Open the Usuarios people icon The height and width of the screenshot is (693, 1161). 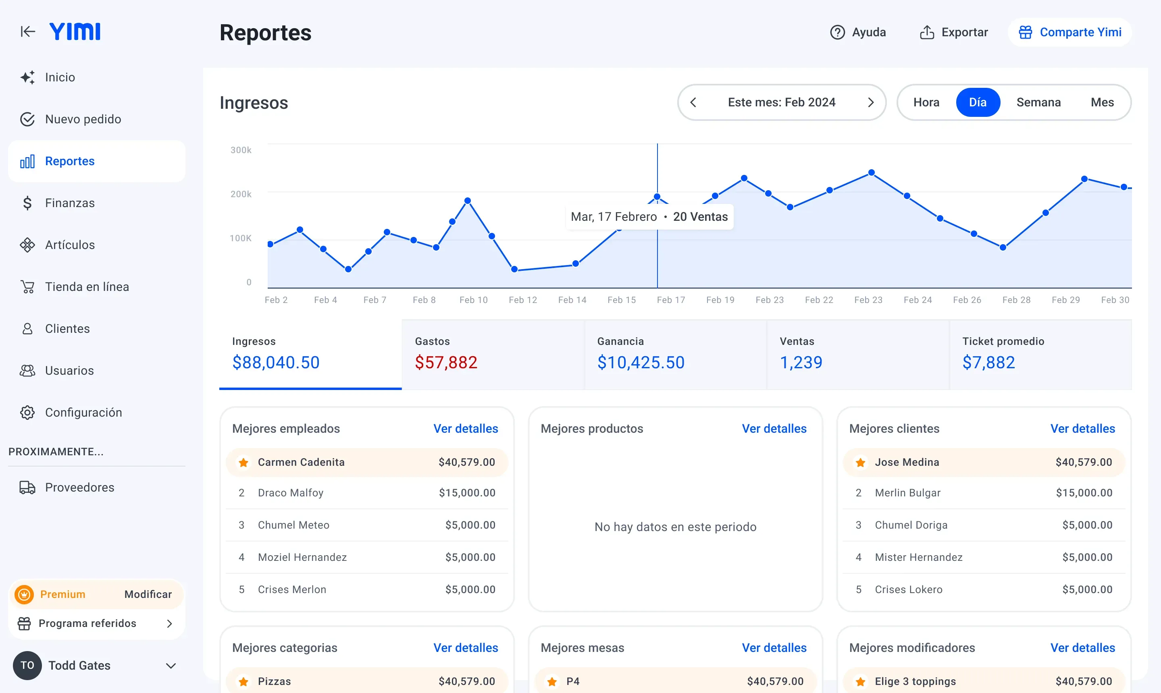(x=27, y=371)
